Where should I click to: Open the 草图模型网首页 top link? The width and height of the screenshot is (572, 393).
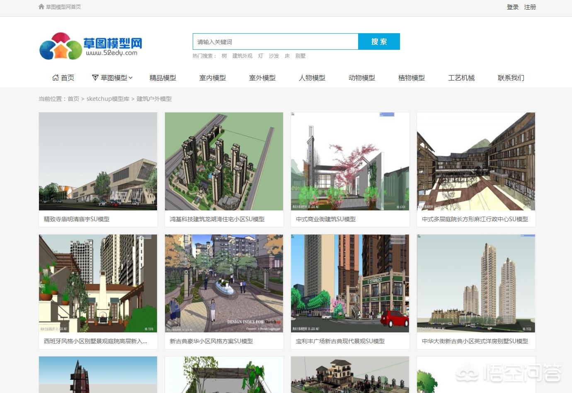coord(63,7)
